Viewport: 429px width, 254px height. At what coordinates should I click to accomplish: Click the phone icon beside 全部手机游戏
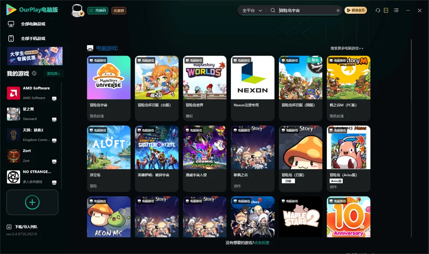point(11,39)
